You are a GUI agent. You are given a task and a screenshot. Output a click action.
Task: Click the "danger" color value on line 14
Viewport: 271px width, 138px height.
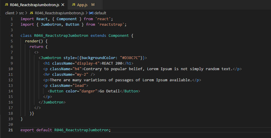click(88, 91)
